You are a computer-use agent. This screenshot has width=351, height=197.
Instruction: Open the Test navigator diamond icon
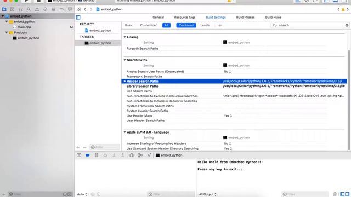(x=45, y=9)
